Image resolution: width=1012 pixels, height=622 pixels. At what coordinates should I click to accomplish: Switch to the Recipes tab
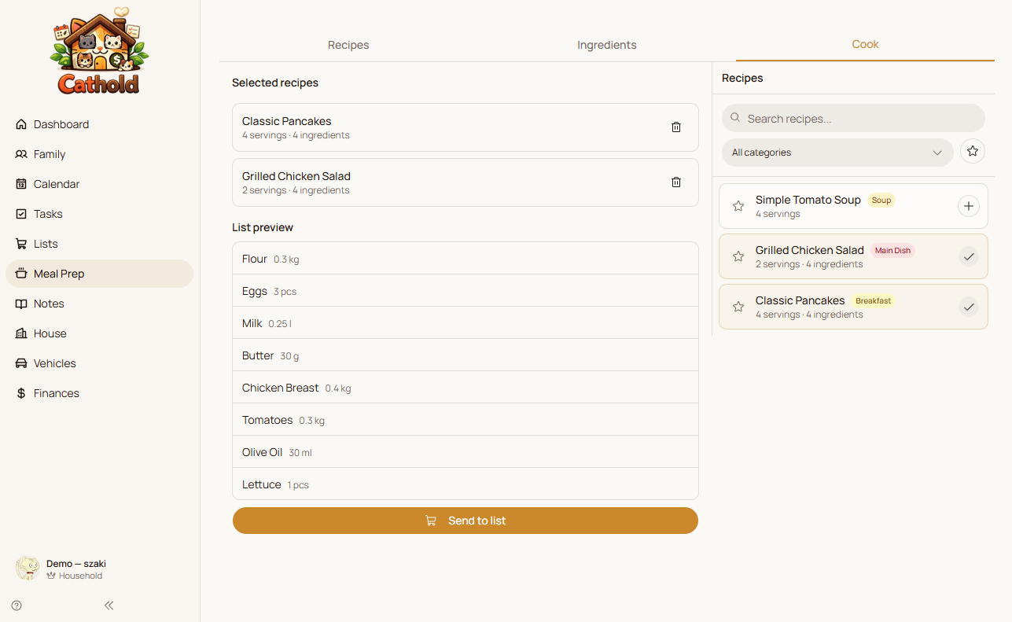pos(348,45)
